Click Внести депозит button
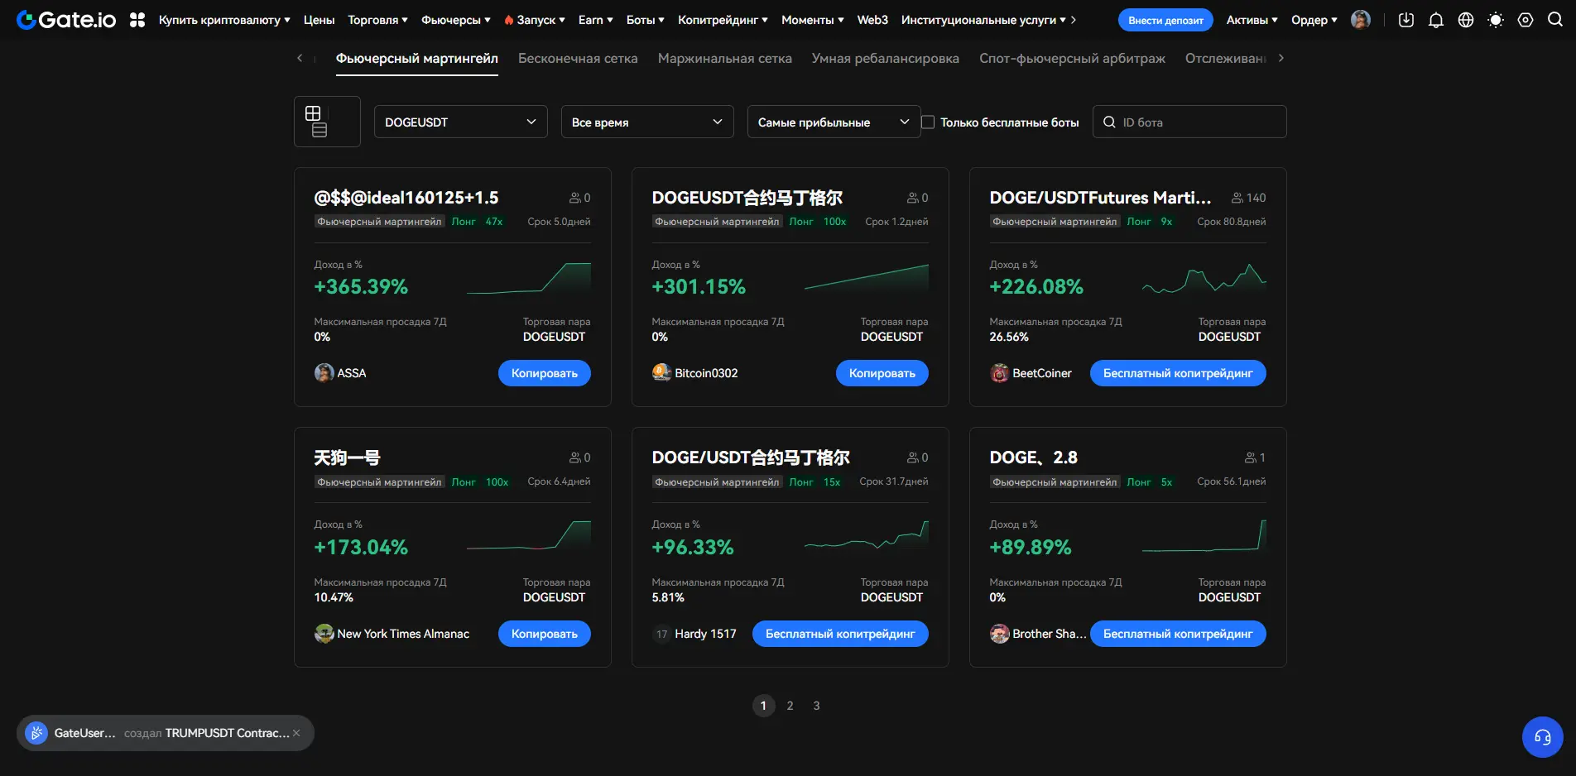The image size is (1576, 776). [1165, 20]
